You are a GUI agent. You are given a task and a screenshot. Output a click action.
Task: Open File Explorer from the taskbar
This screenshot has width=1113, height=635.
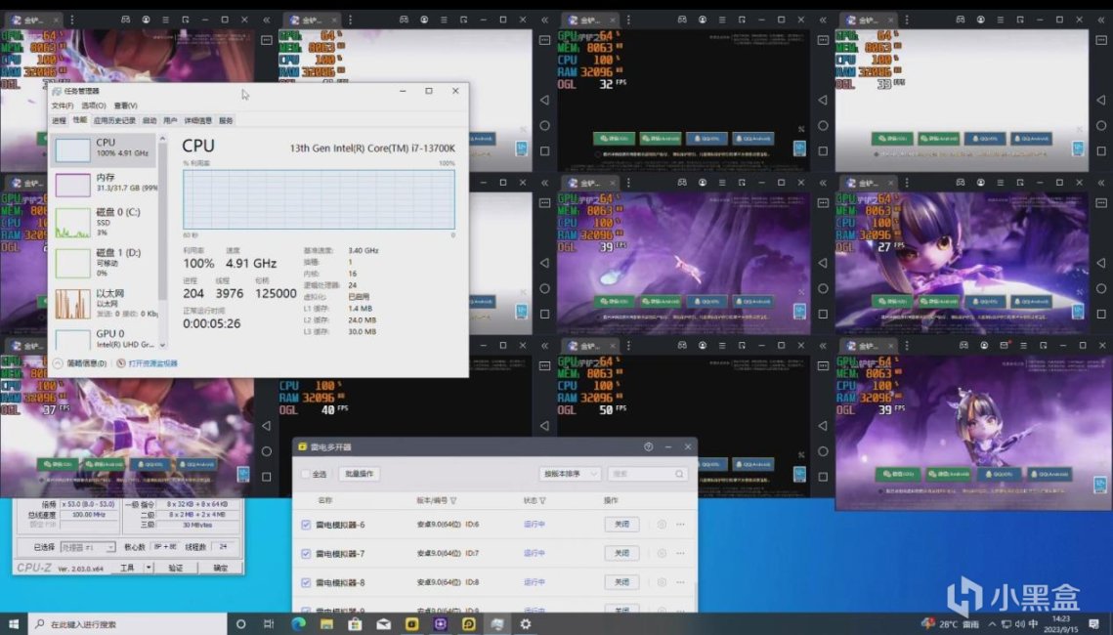click(x=326, y=623)
